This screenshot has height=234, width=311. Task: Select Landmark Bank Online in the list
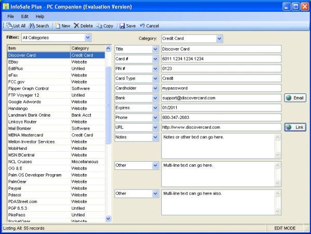coord(30,115)
